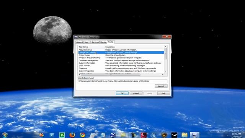This screenshot has width=245, height=138.
Task: Click the Cancel button
Action: click(x=136, y=93)
